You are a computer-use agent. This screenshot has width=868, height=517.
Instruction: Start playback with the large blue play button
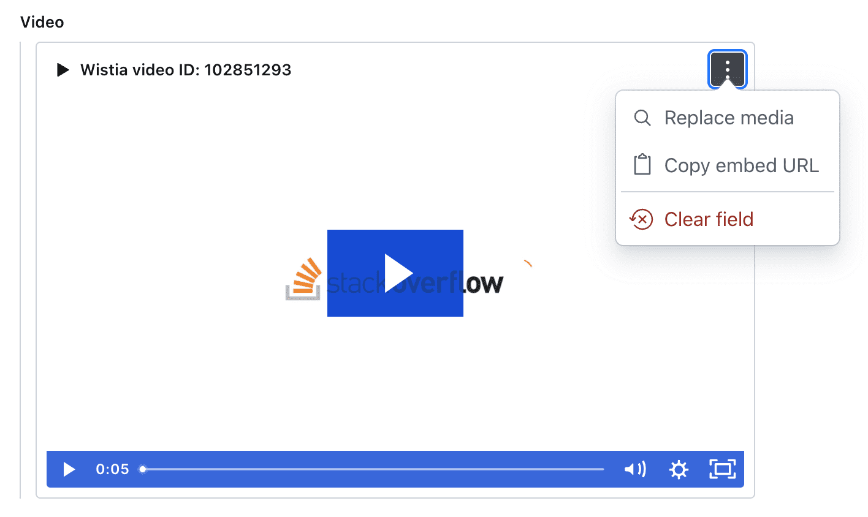point(395,273)
